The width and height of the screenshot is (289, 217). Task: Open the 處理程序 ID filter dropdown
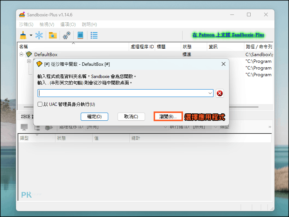coord(165,127)
